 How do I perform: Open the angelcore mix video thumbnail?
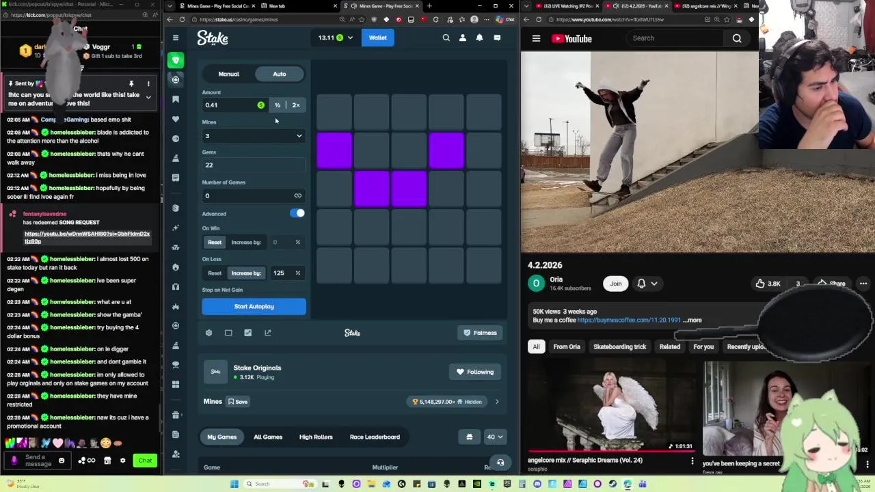point(612,407)
